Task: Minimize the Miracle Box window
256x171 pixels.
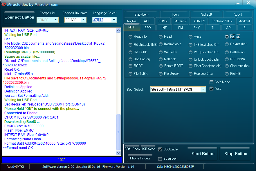Action: tap(238, 3)
